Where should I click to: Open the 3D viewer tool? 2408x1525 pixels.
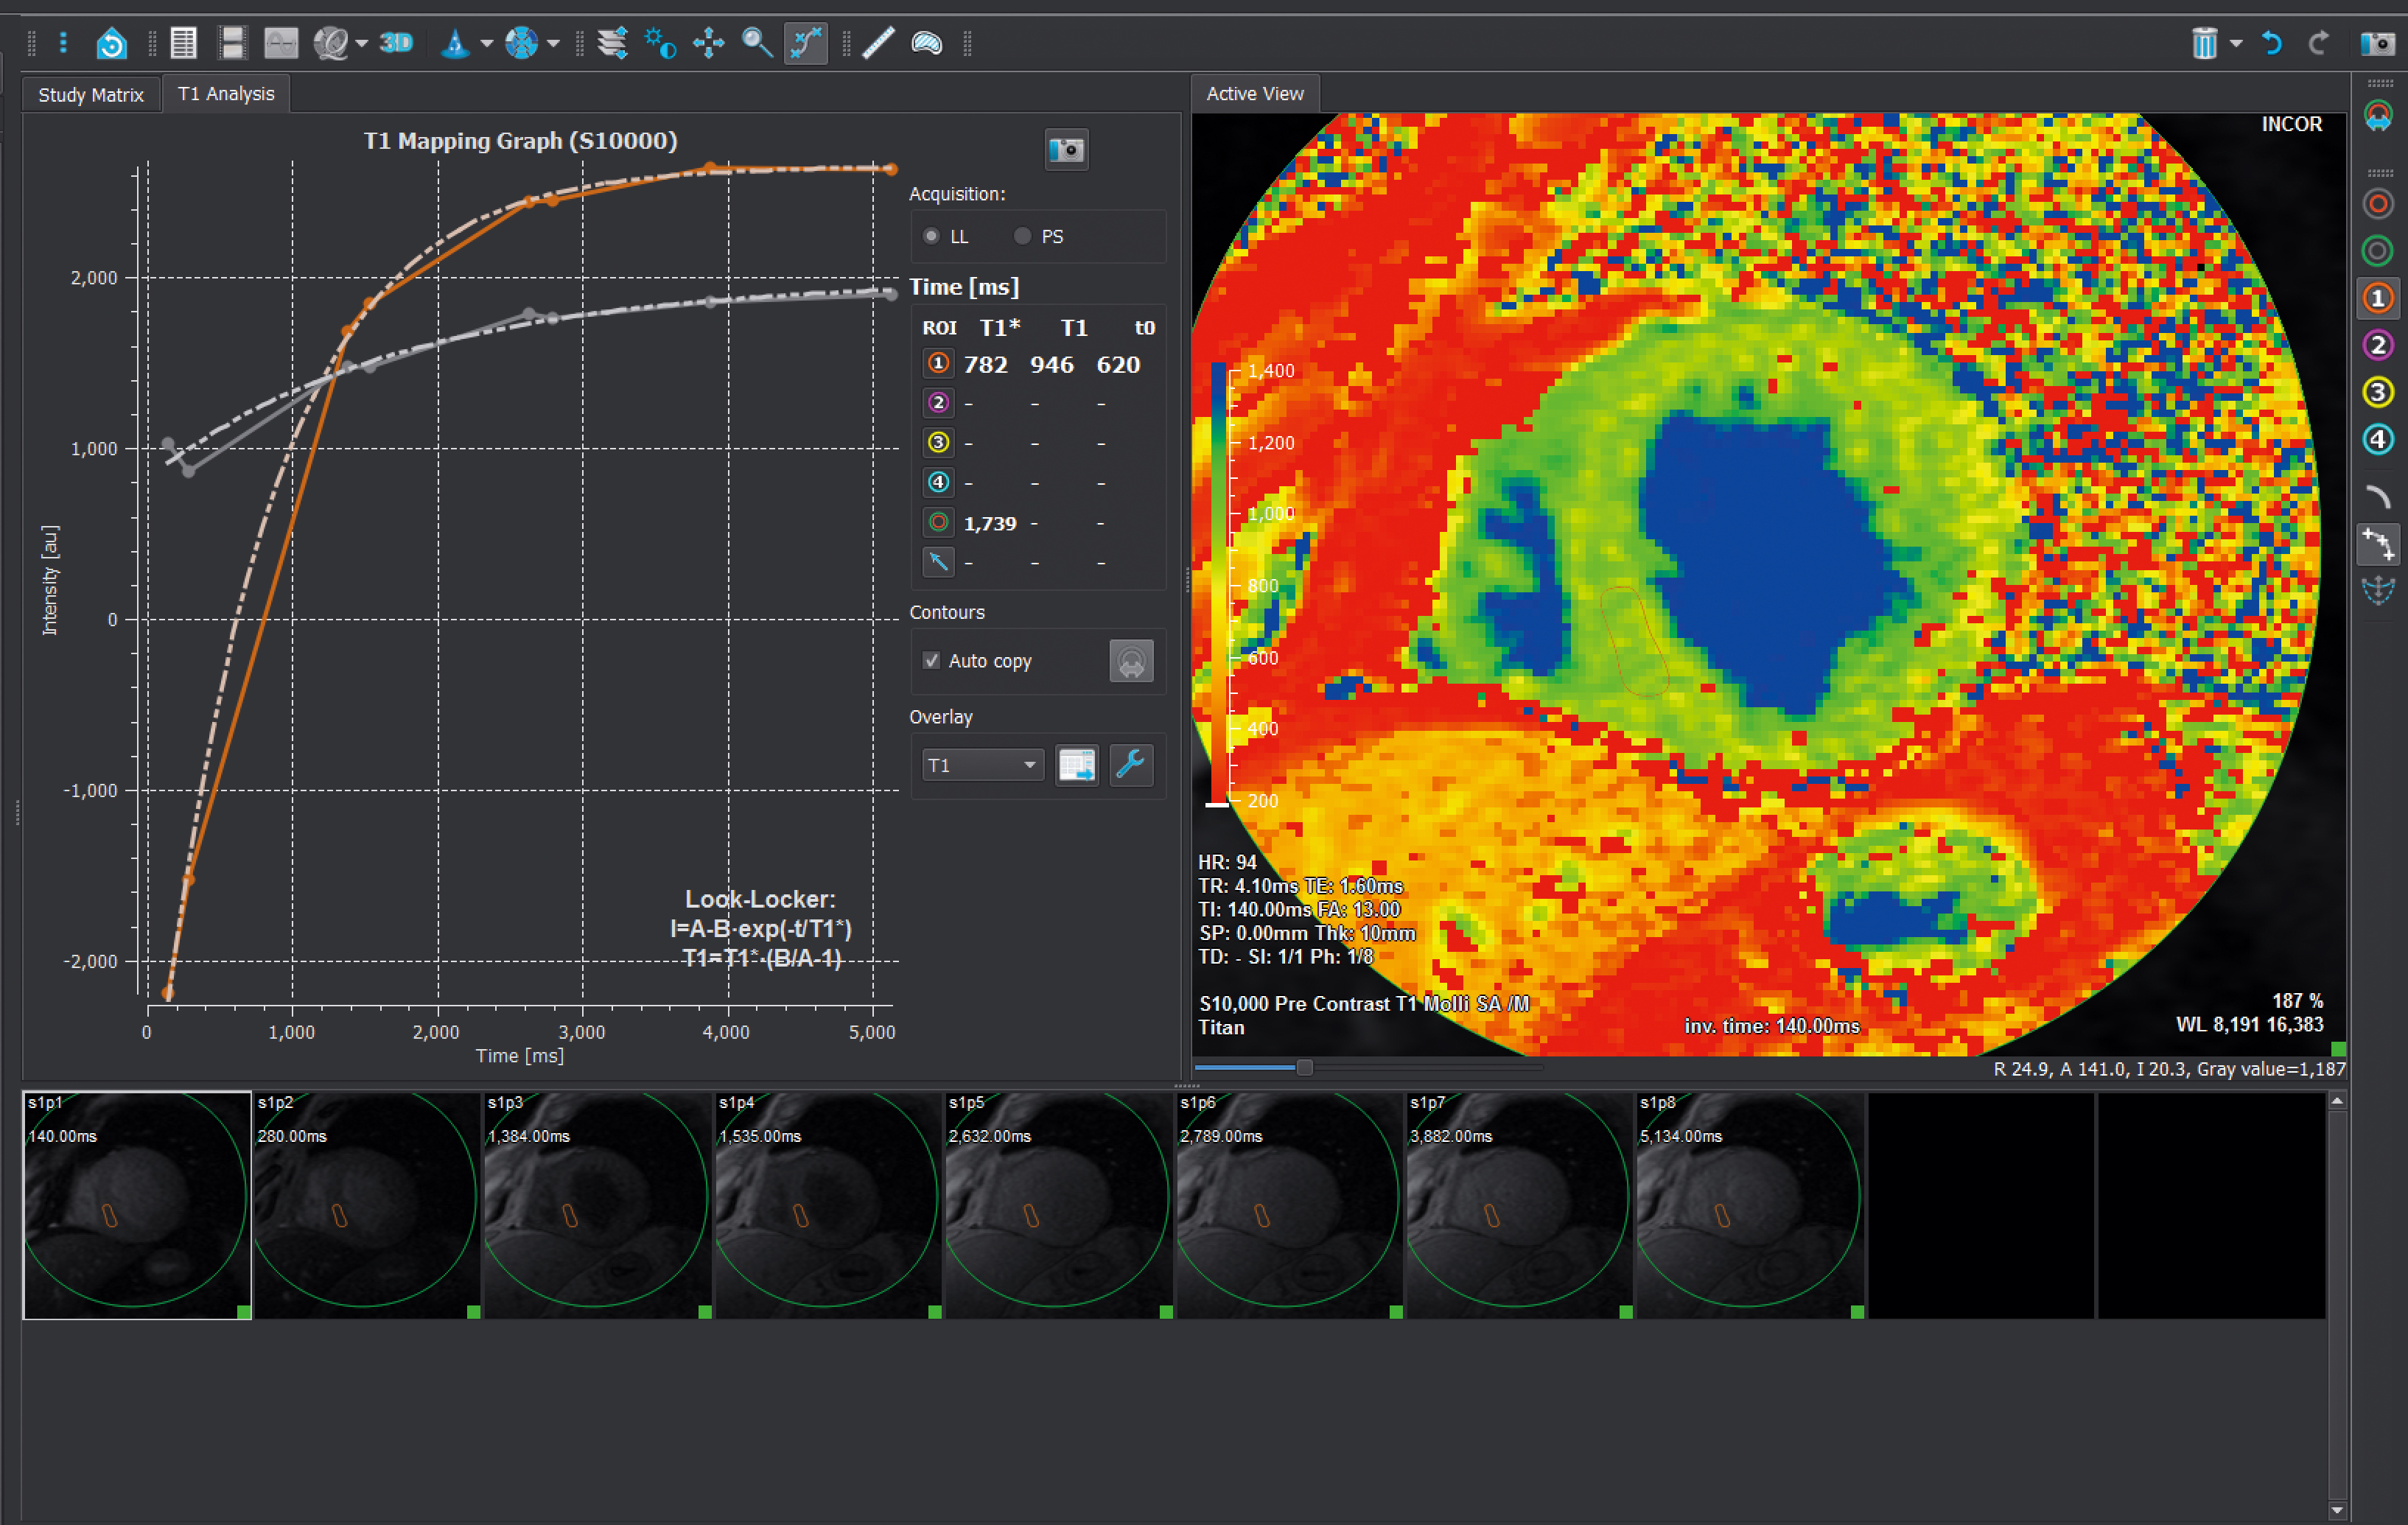396,43
